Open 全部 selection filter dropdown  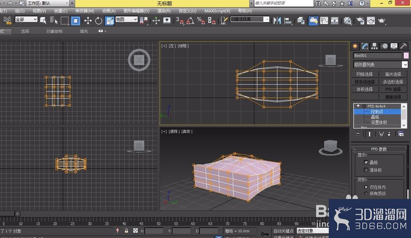(26, 19)
